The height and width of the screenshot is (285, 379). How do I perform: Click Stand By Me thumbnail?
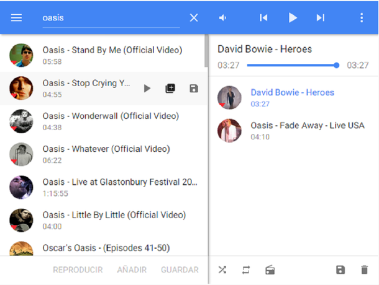click(x=21, y=55)
